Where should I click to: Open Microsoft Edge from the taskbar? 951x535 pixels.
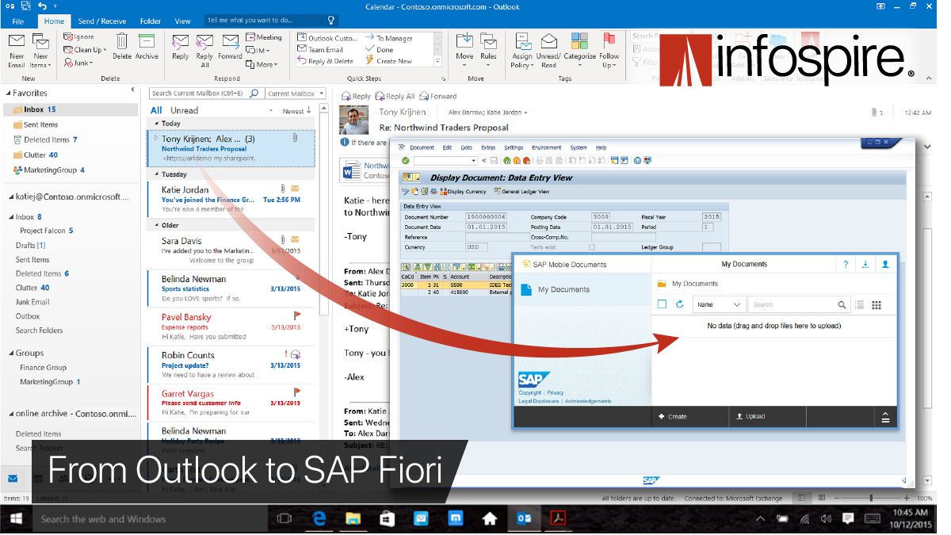[320, 518]
